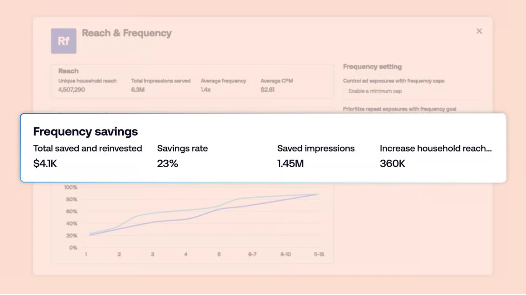Screen dimensions: 526x295
Task: Click the 6-7 frequency marker on chart axis
Action: click(x=252, y=254)
